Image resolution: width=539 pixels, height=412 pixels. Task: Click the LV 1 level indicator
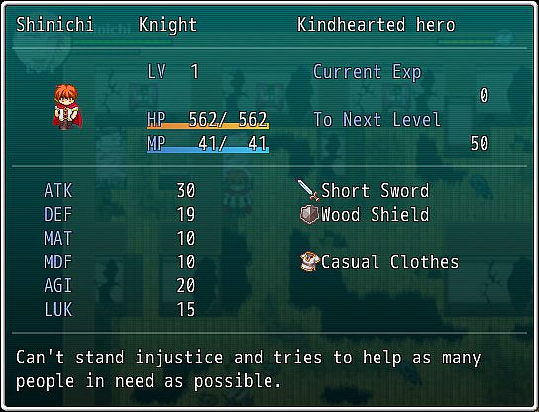coord(173,72)
